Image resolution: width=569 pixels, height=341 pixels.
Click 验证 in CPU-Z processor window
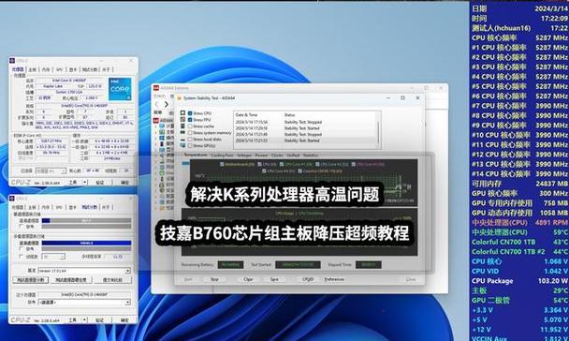100,183
